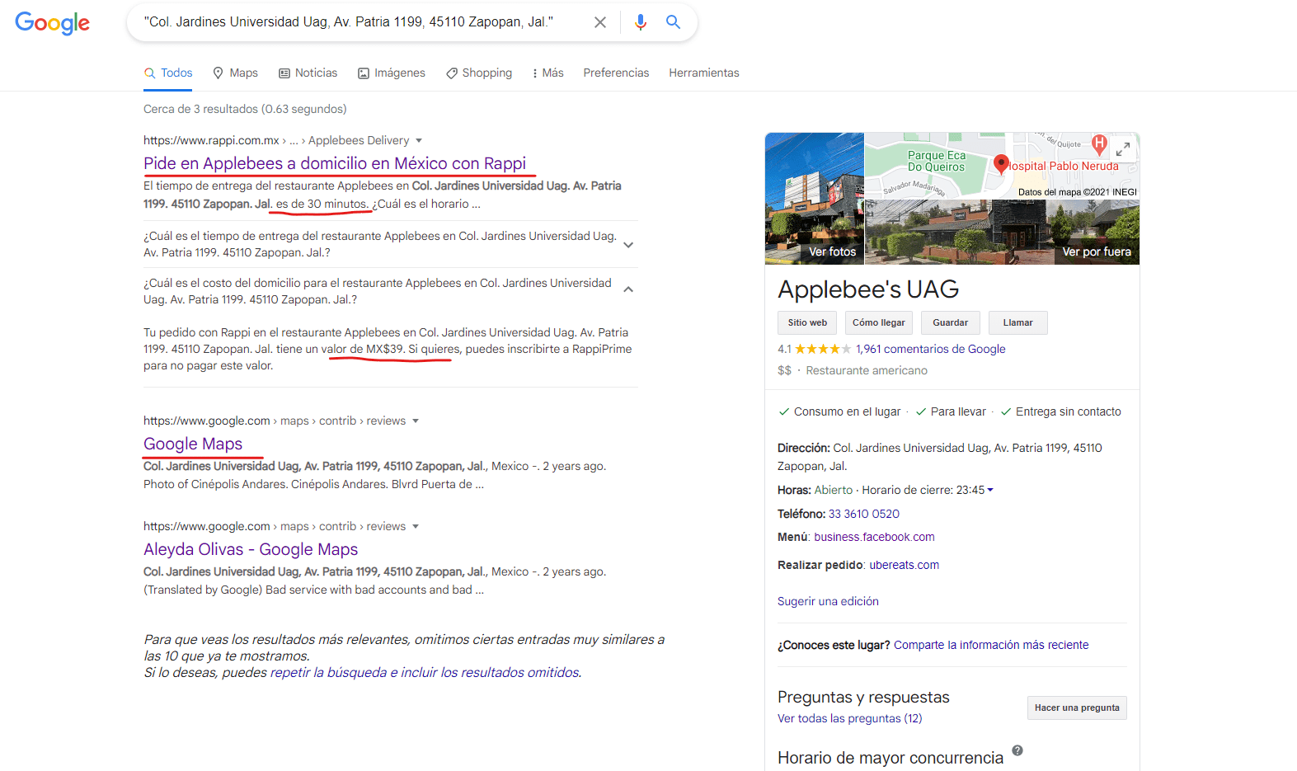This screenshot has height=771, width=1297.
Task: Open Aleyda Olivas - Google Maps result
Action: tap(251, 549)
